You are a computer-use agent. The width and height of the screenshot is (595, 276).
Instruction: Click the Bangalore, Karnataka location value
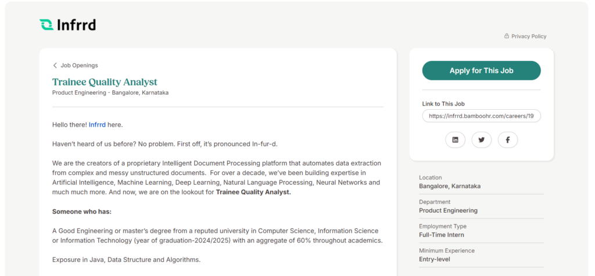click(x=450, y=186)
